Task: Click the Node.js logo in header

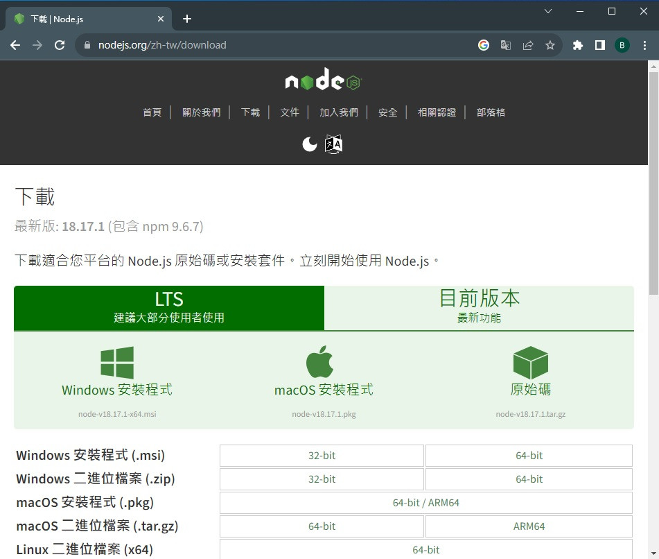Action: [x=323, y=80]
